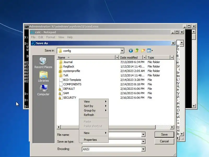The height and width of the screenshot is (157, 209).
Task: Click the Notepad vertical scroll up arrow
Action: click(182, 43)
